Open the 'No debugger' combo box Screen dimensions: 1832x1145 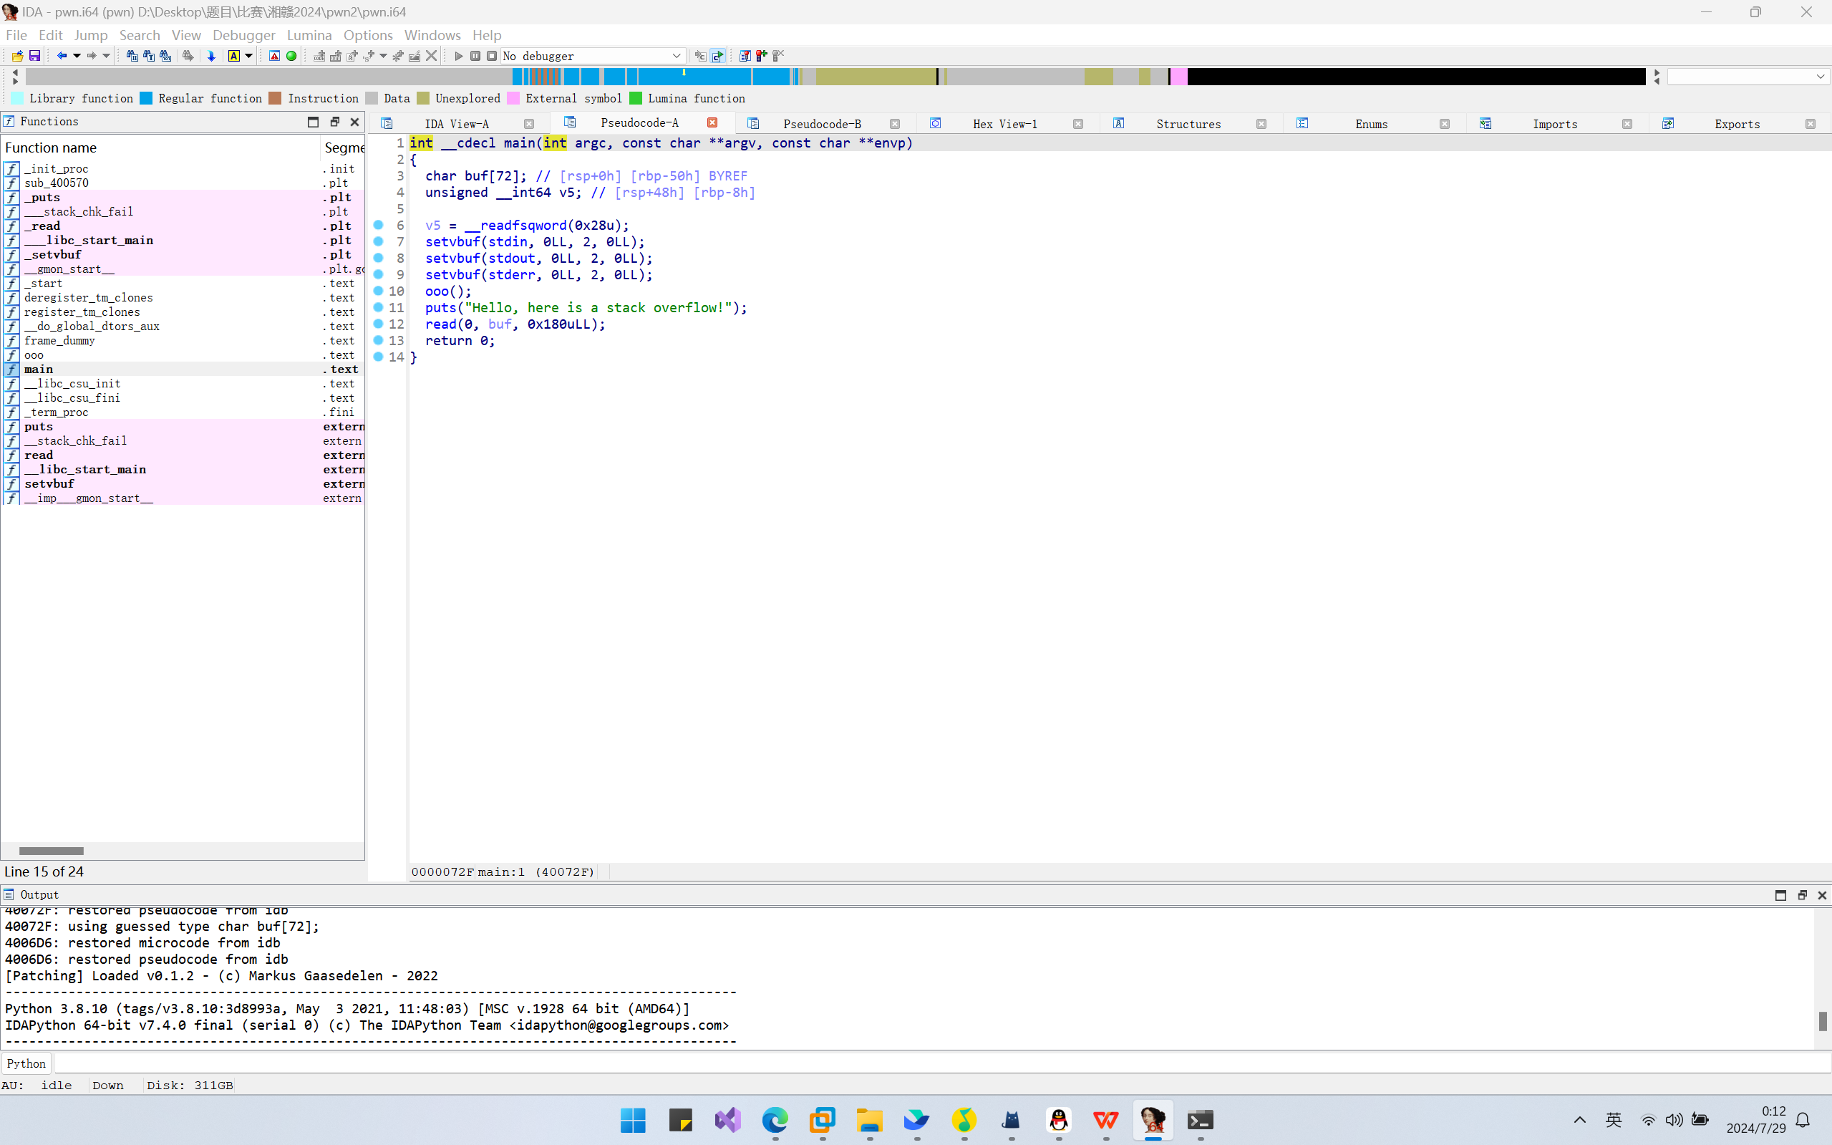[x=593, y=56]
